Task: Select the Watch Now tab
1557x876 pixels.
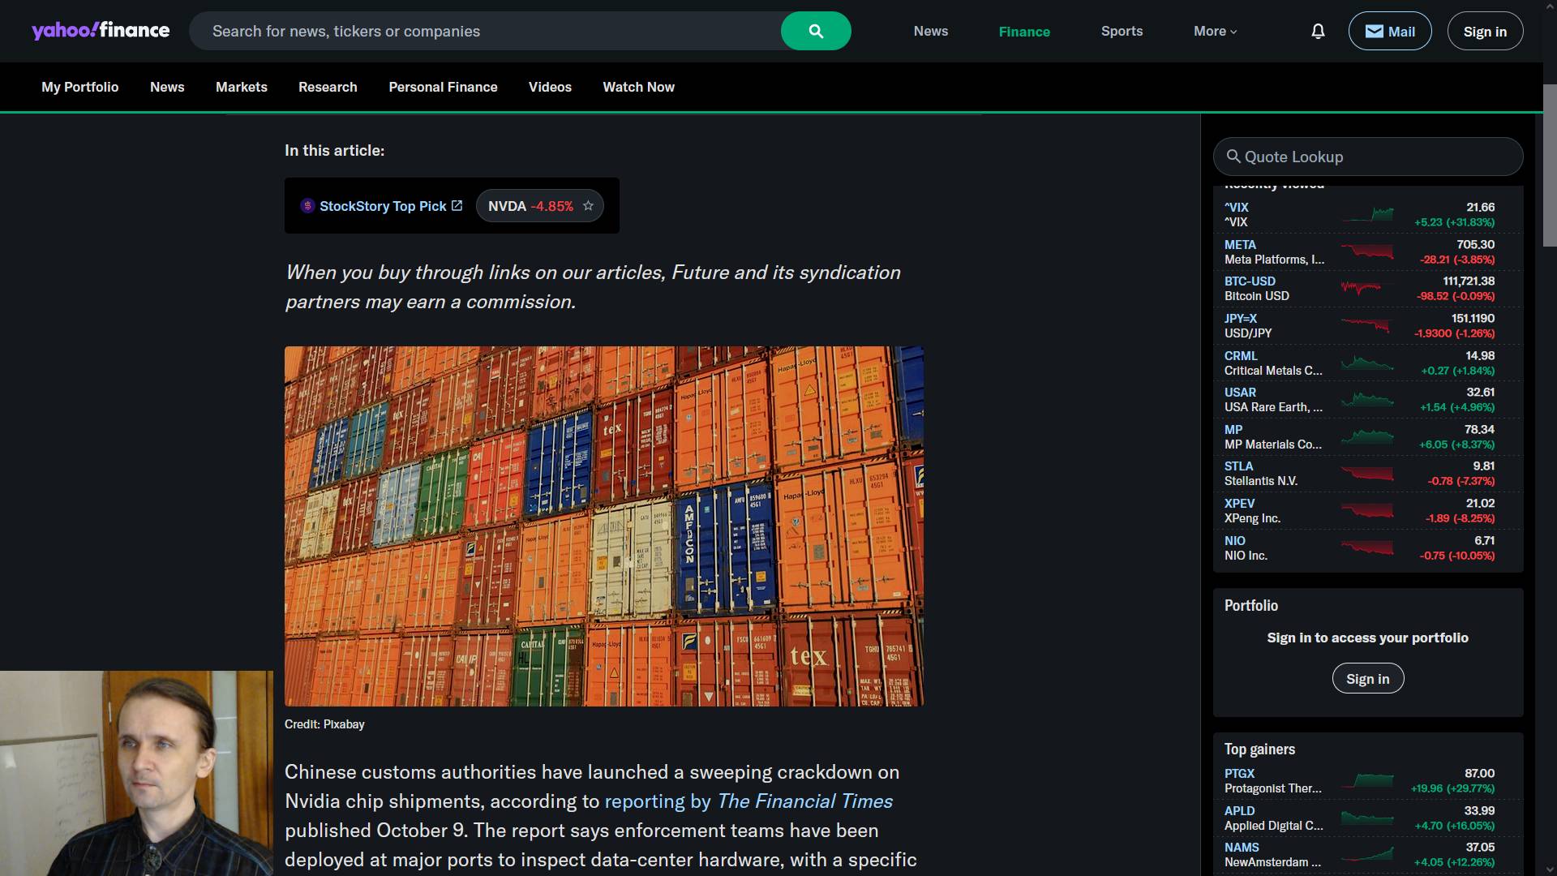Action: (x=638, y=87)
